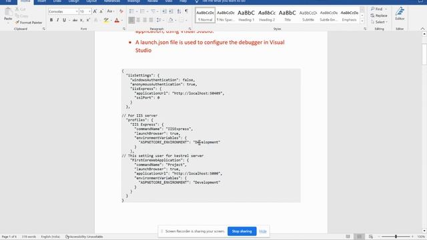Click Align Right icon

pos(145,20)
